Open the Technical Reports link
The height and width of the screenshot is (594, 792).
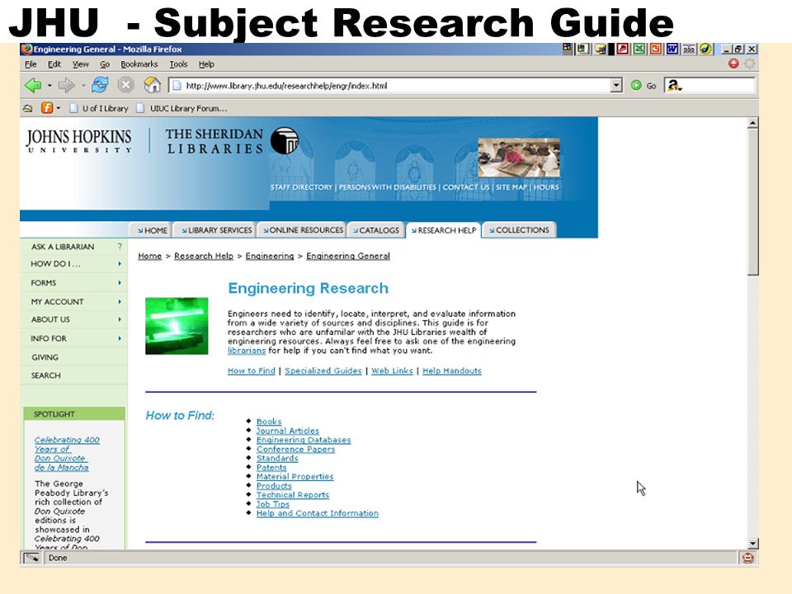(292, 495)
